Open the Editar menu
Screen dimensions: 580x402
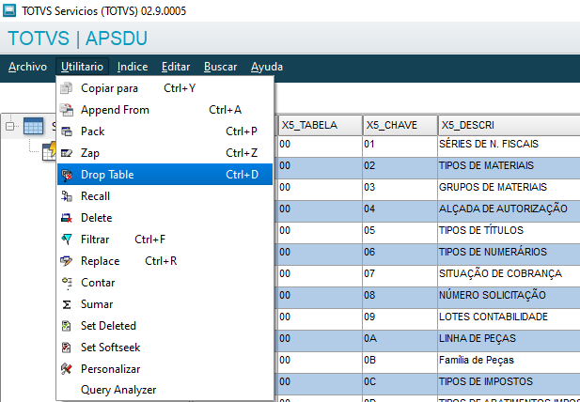[x=176, y=67]
